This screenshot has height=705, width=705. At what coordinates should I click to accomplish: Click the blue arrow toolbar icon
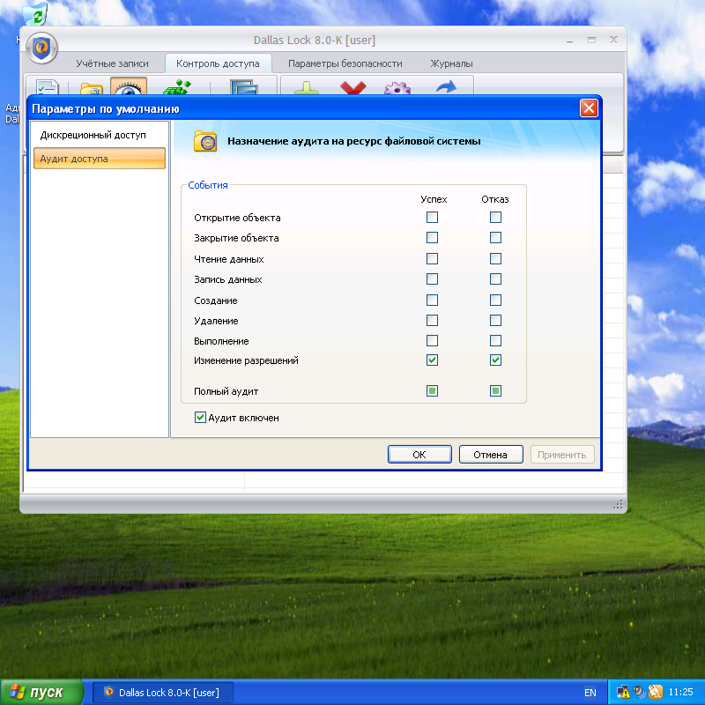click(x=446, y=87)
